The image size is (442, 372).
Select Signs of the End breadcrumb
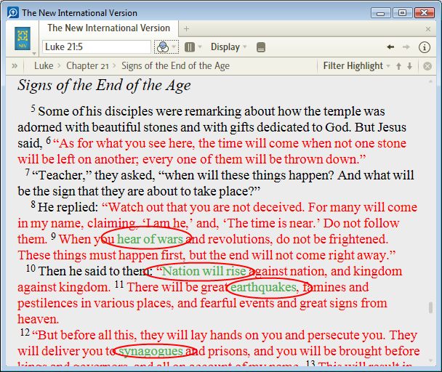tap(175, 66)
